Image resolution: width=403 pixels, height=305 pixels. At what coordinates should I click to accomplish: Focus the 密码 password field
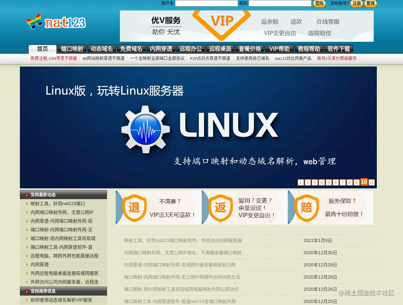(280, 3)
